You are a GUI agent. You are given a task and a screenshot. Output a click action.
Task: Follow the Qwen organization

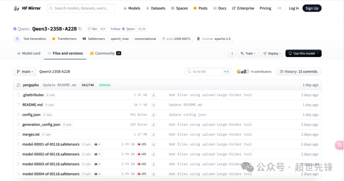coord(123,29)
